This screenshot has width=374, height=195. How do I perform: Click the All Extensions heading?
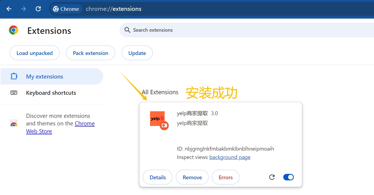click(x=160, y=92)
